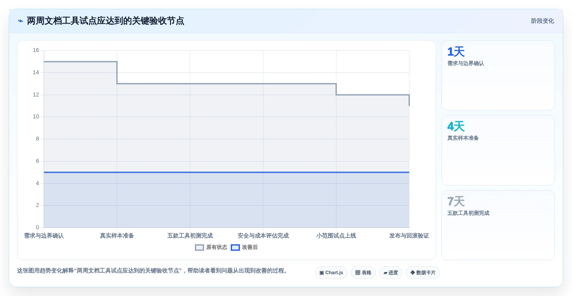Toggle the 改善后 legend entry

[244, 247]
